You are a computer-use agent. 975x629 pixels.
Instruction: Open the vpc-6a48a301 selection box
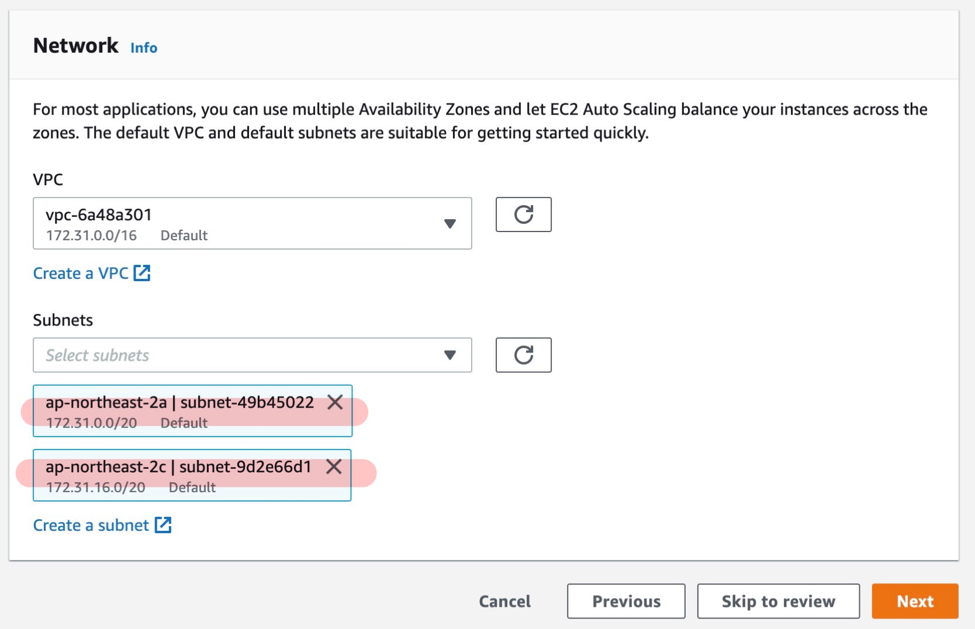tap(234, 223)
